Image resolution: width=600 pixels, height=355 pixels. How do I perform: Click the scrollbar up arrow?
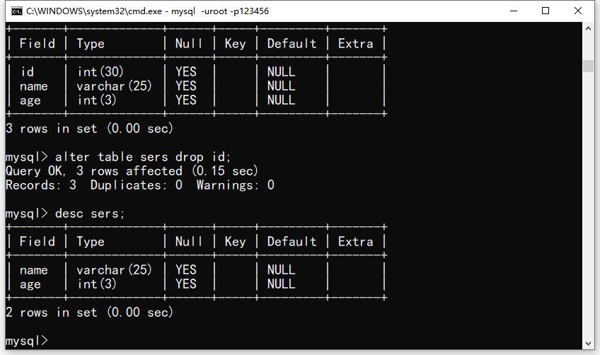588,28
